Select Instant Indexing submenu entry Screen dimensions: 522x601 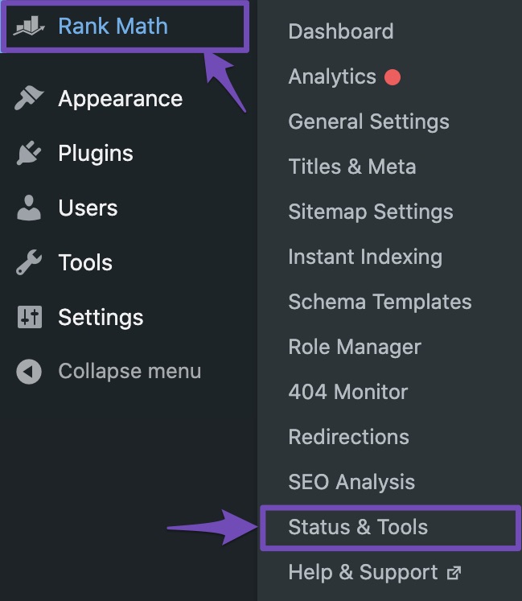point(365,257)
